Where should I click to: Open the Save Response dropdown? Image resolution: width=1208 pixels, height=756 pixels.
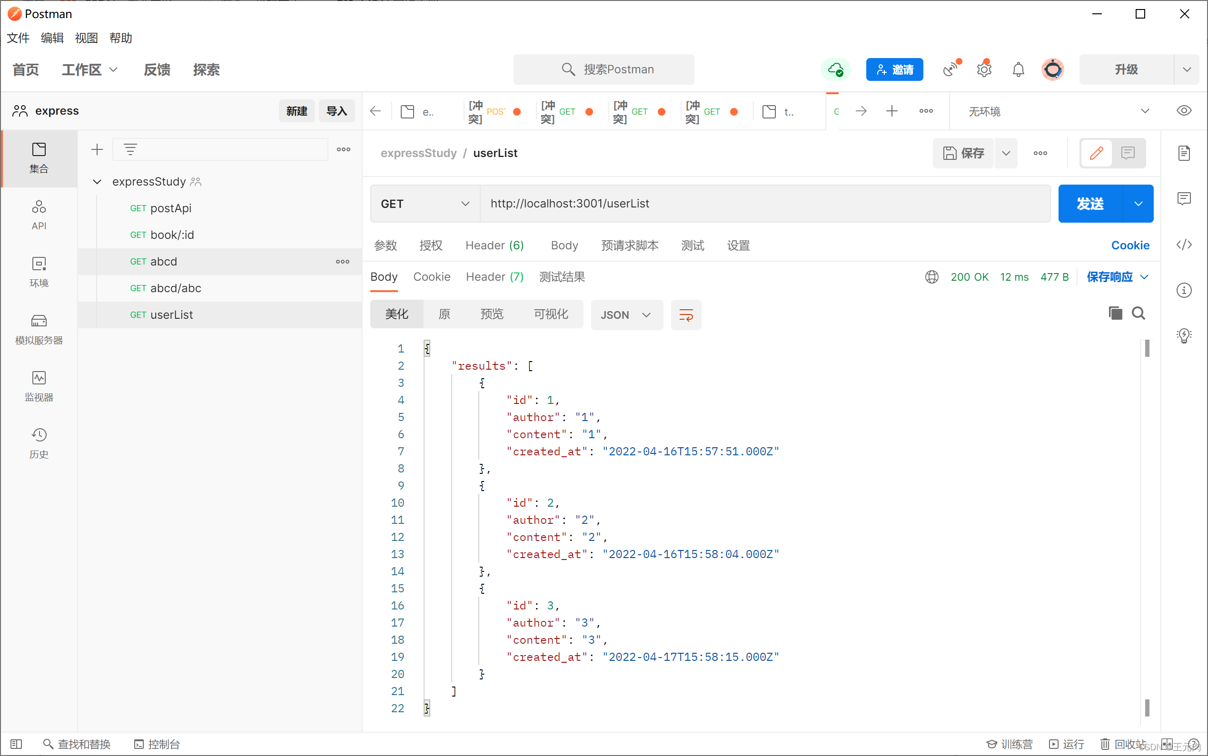point(1118,277)
